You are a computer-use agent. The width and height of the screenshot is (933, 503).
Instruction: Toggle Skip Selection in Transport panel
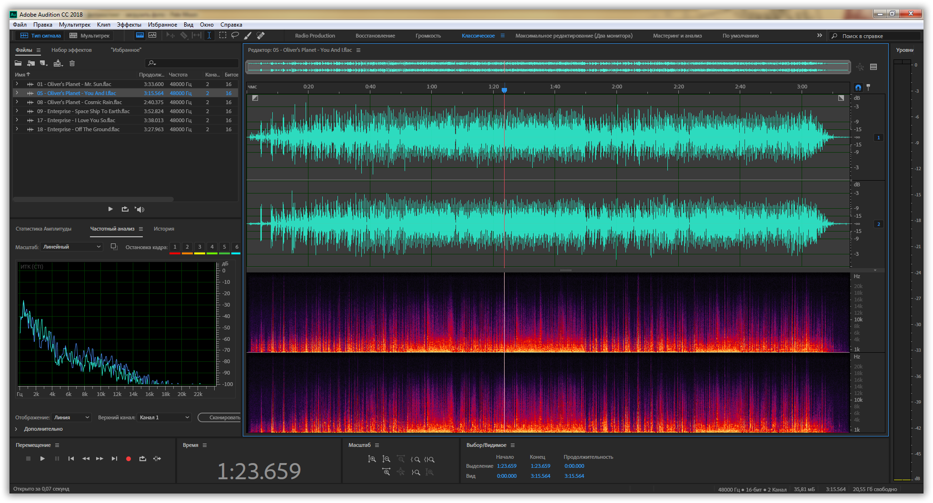coord(157,459)
